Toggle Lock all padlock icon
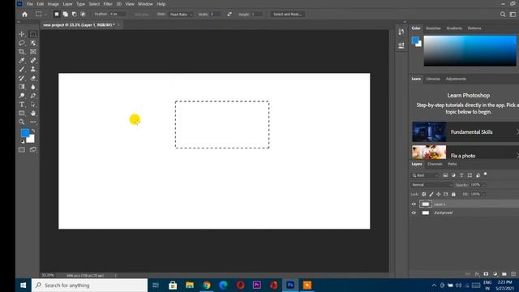 453,195
